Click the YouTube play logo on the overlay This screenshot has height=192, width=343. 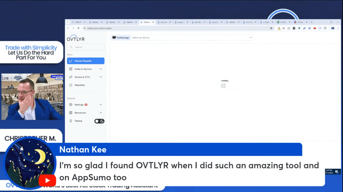coord(47,180)
